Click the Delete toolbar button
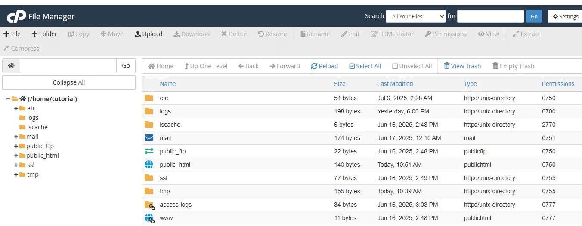 pyautogui.click(x=234, y=34)
